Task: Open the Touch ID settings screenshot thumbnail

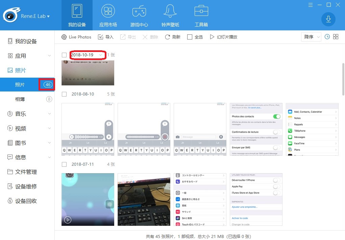Action: [x=256, y=199]
